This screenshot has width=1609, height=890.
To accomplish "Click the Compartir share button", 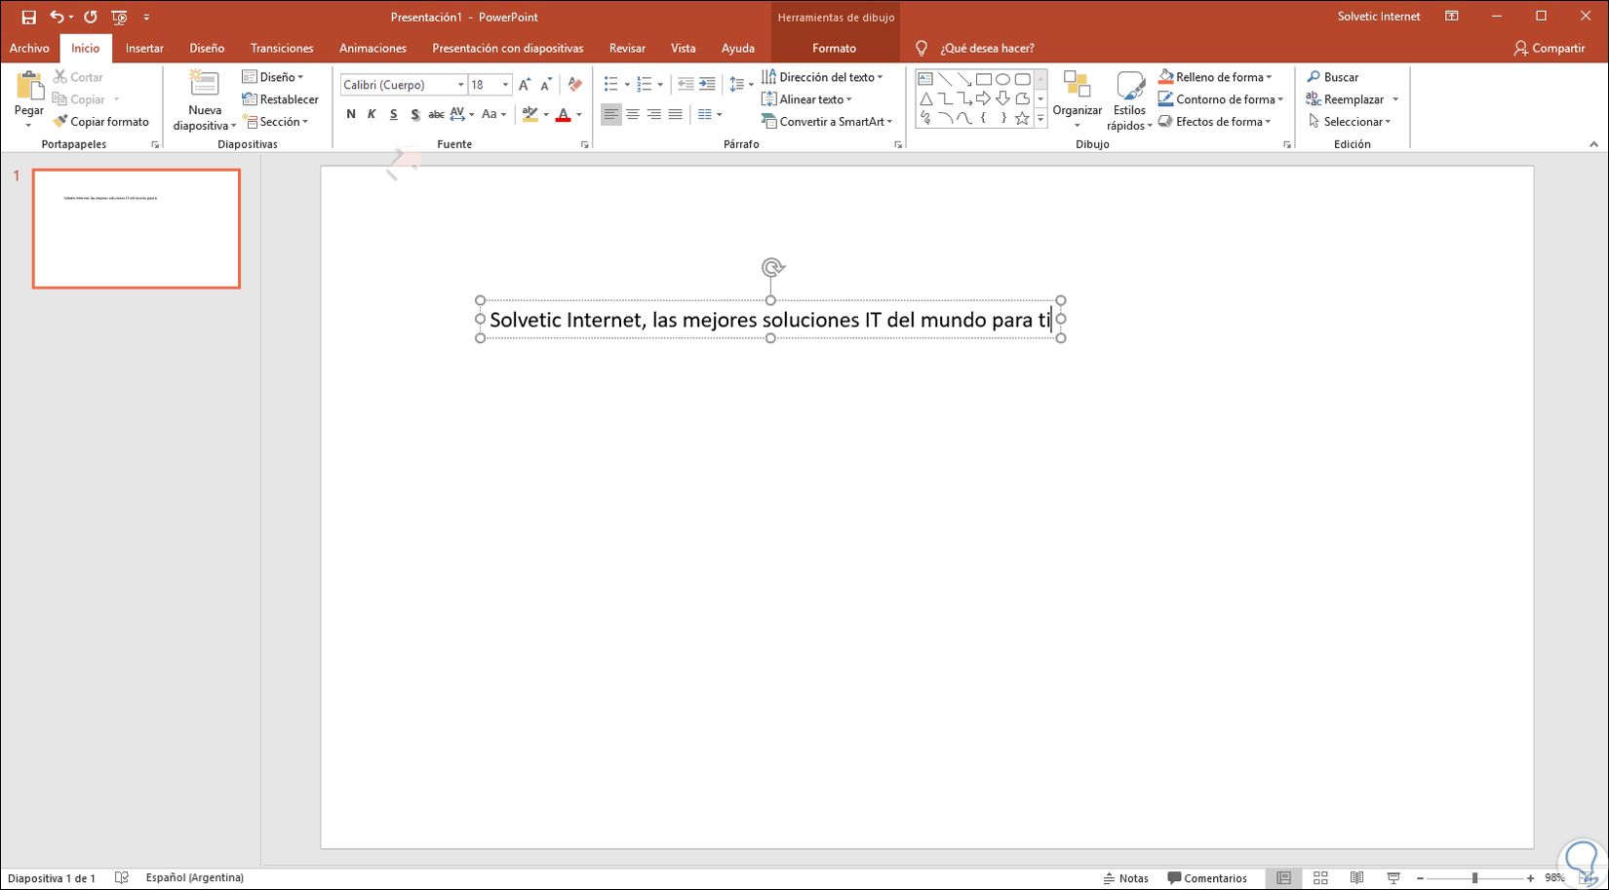I will point(1550,48).
